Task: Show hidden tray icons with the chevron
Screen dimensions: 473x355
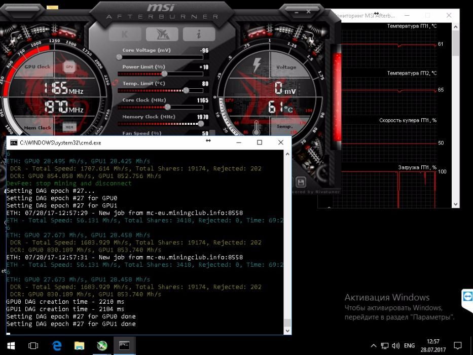Action: pyautogui.click(x=374, y=346)
